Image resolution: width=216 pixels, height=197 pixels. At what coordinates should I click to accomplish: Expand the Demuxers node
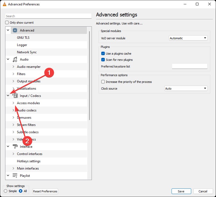[x=13, y=117]
